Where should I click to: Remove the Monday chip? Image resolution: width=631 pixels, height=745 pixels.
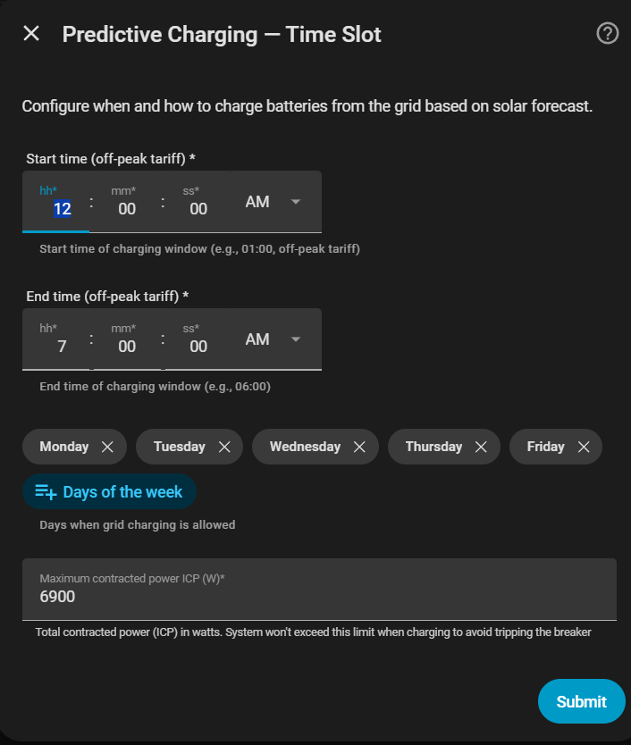[x=107, y=447]
